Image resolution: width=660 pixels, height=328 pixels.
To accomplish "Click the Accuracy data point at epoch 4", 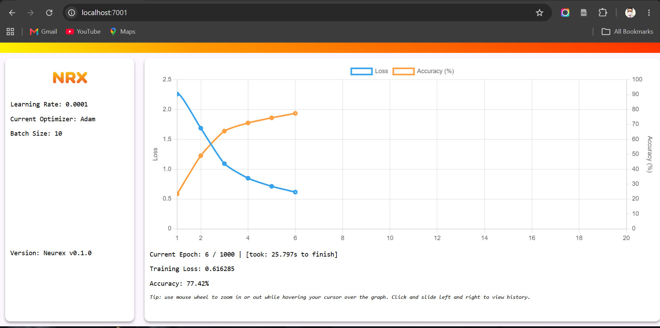I will click(x=248, y=123).
